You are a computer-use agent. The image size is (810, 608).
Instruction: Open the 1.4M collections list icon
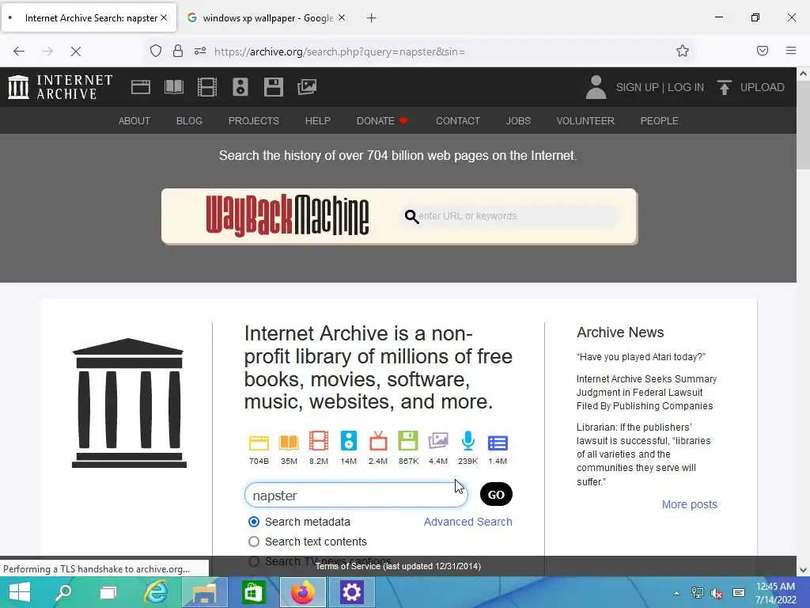click(498, 443)
